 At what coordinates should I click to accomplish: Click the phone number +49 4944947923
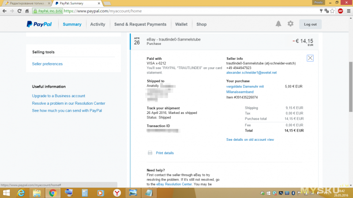(239, 68)
